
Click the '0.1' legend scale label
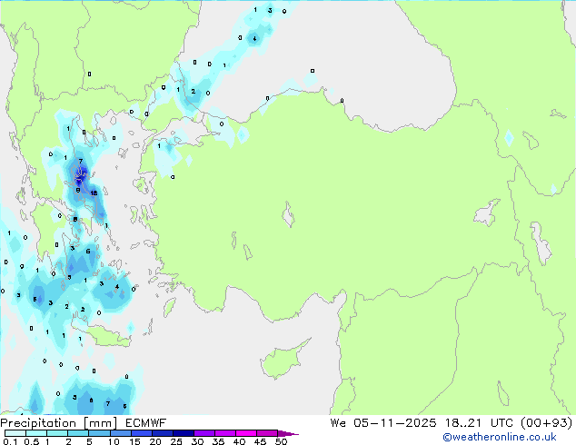10,441
